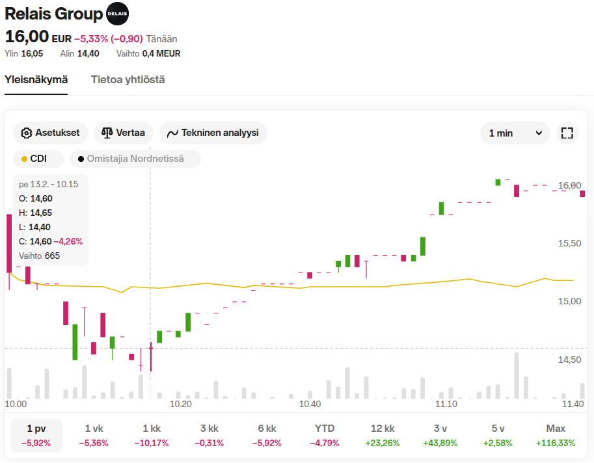Switch to Tietoa yhtiöstä tab

(128, 79)
